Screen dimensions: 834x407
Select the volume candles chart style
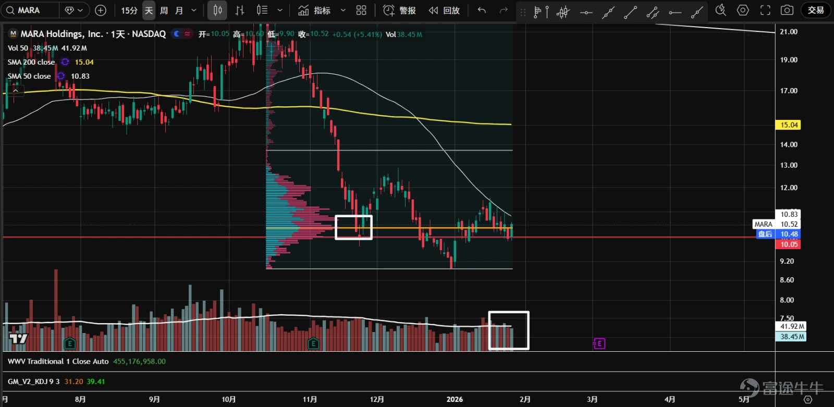pos(262,10)
